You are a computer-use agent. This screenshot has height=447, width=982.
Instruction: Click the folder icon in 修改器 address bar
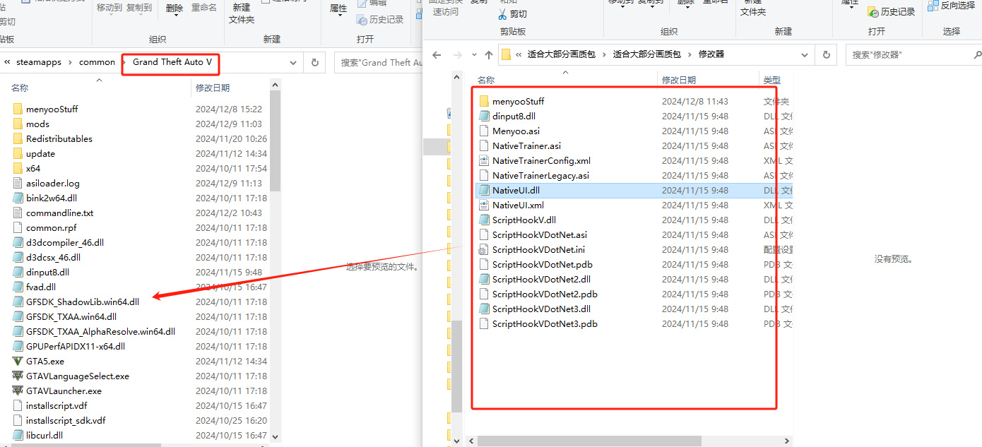pos(506,54)
